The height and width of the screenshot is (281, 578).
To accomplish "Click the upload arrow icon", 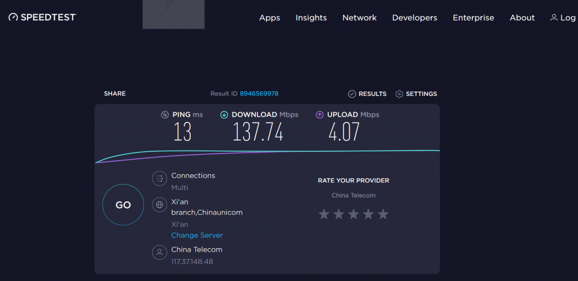I will [x=319, y=115].
